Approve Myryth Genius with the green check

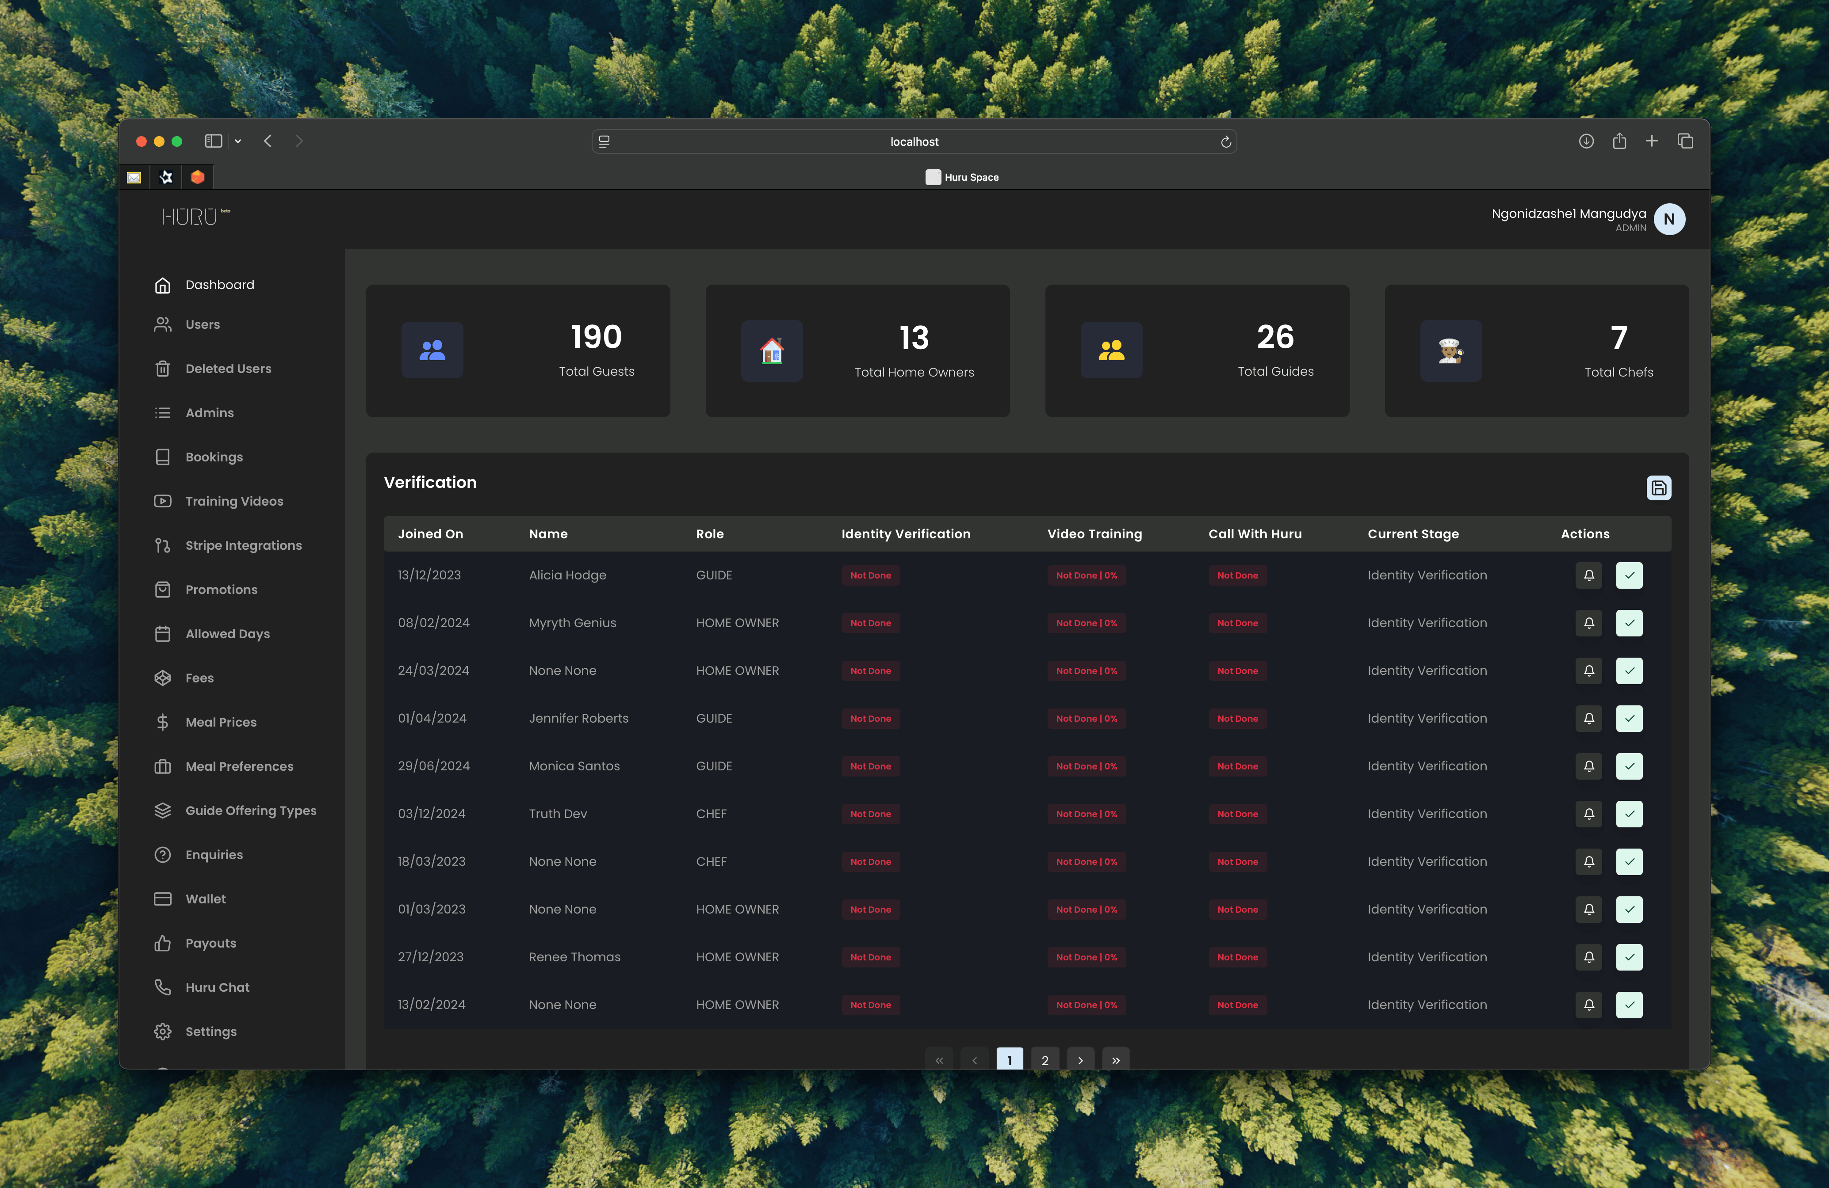click(x=1629, y=623)
